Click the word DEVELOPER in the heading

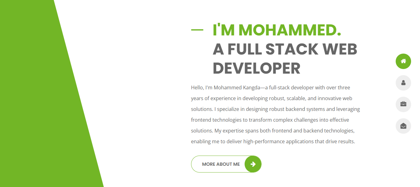[256, 68]
